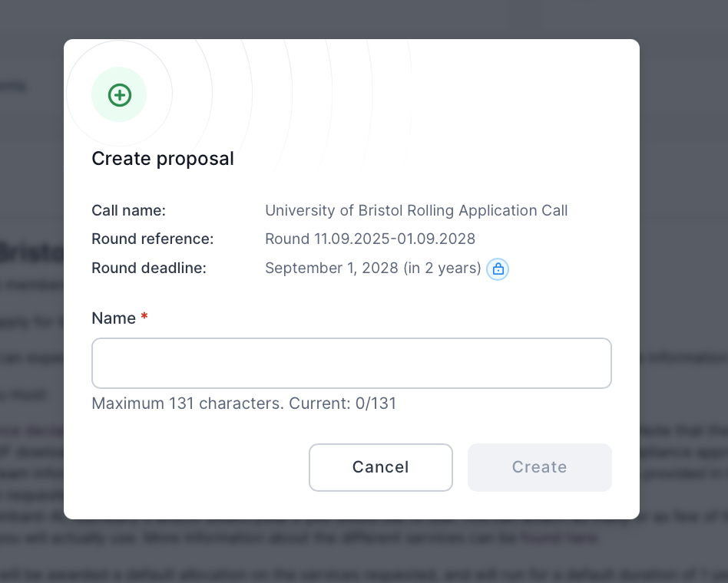Click the red required asterisk next to Name
728x583 pixels.
tap(144, 318)
